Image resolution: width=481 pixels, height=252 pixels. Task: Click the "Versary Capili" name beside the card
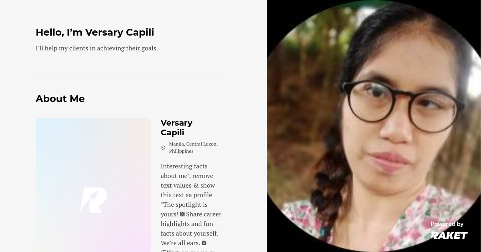176,128
